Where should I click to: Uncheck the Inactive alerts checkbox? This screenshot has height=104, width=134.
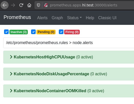pyautogui.click(x=6, y=32)
